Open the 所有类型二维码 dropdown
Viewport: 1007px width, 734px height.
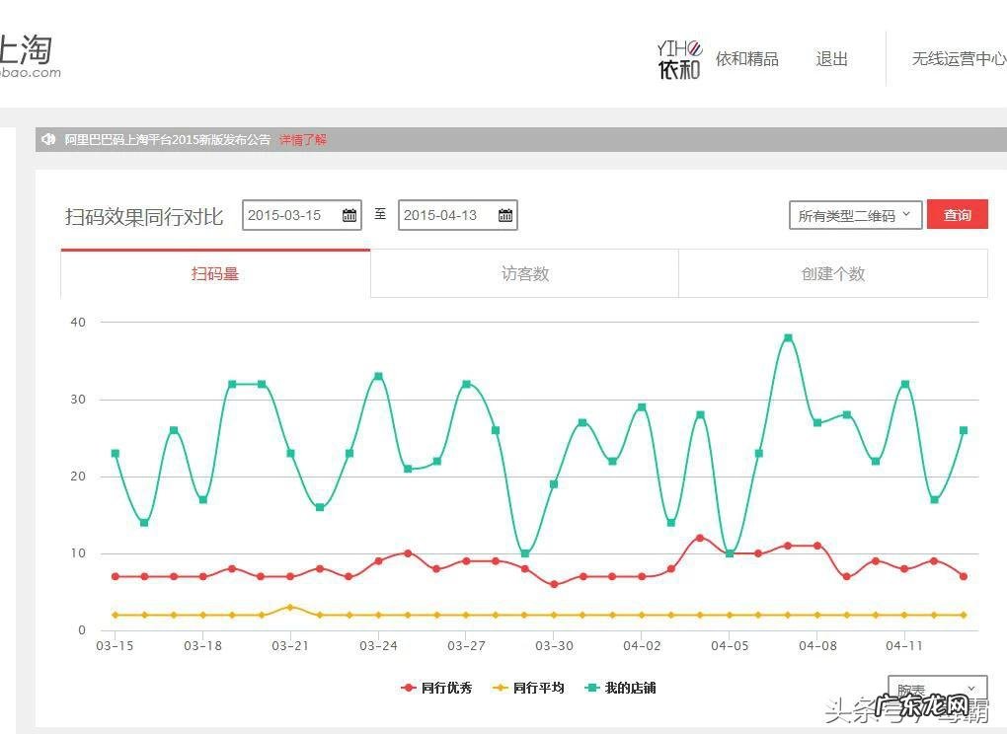(854, 214)
